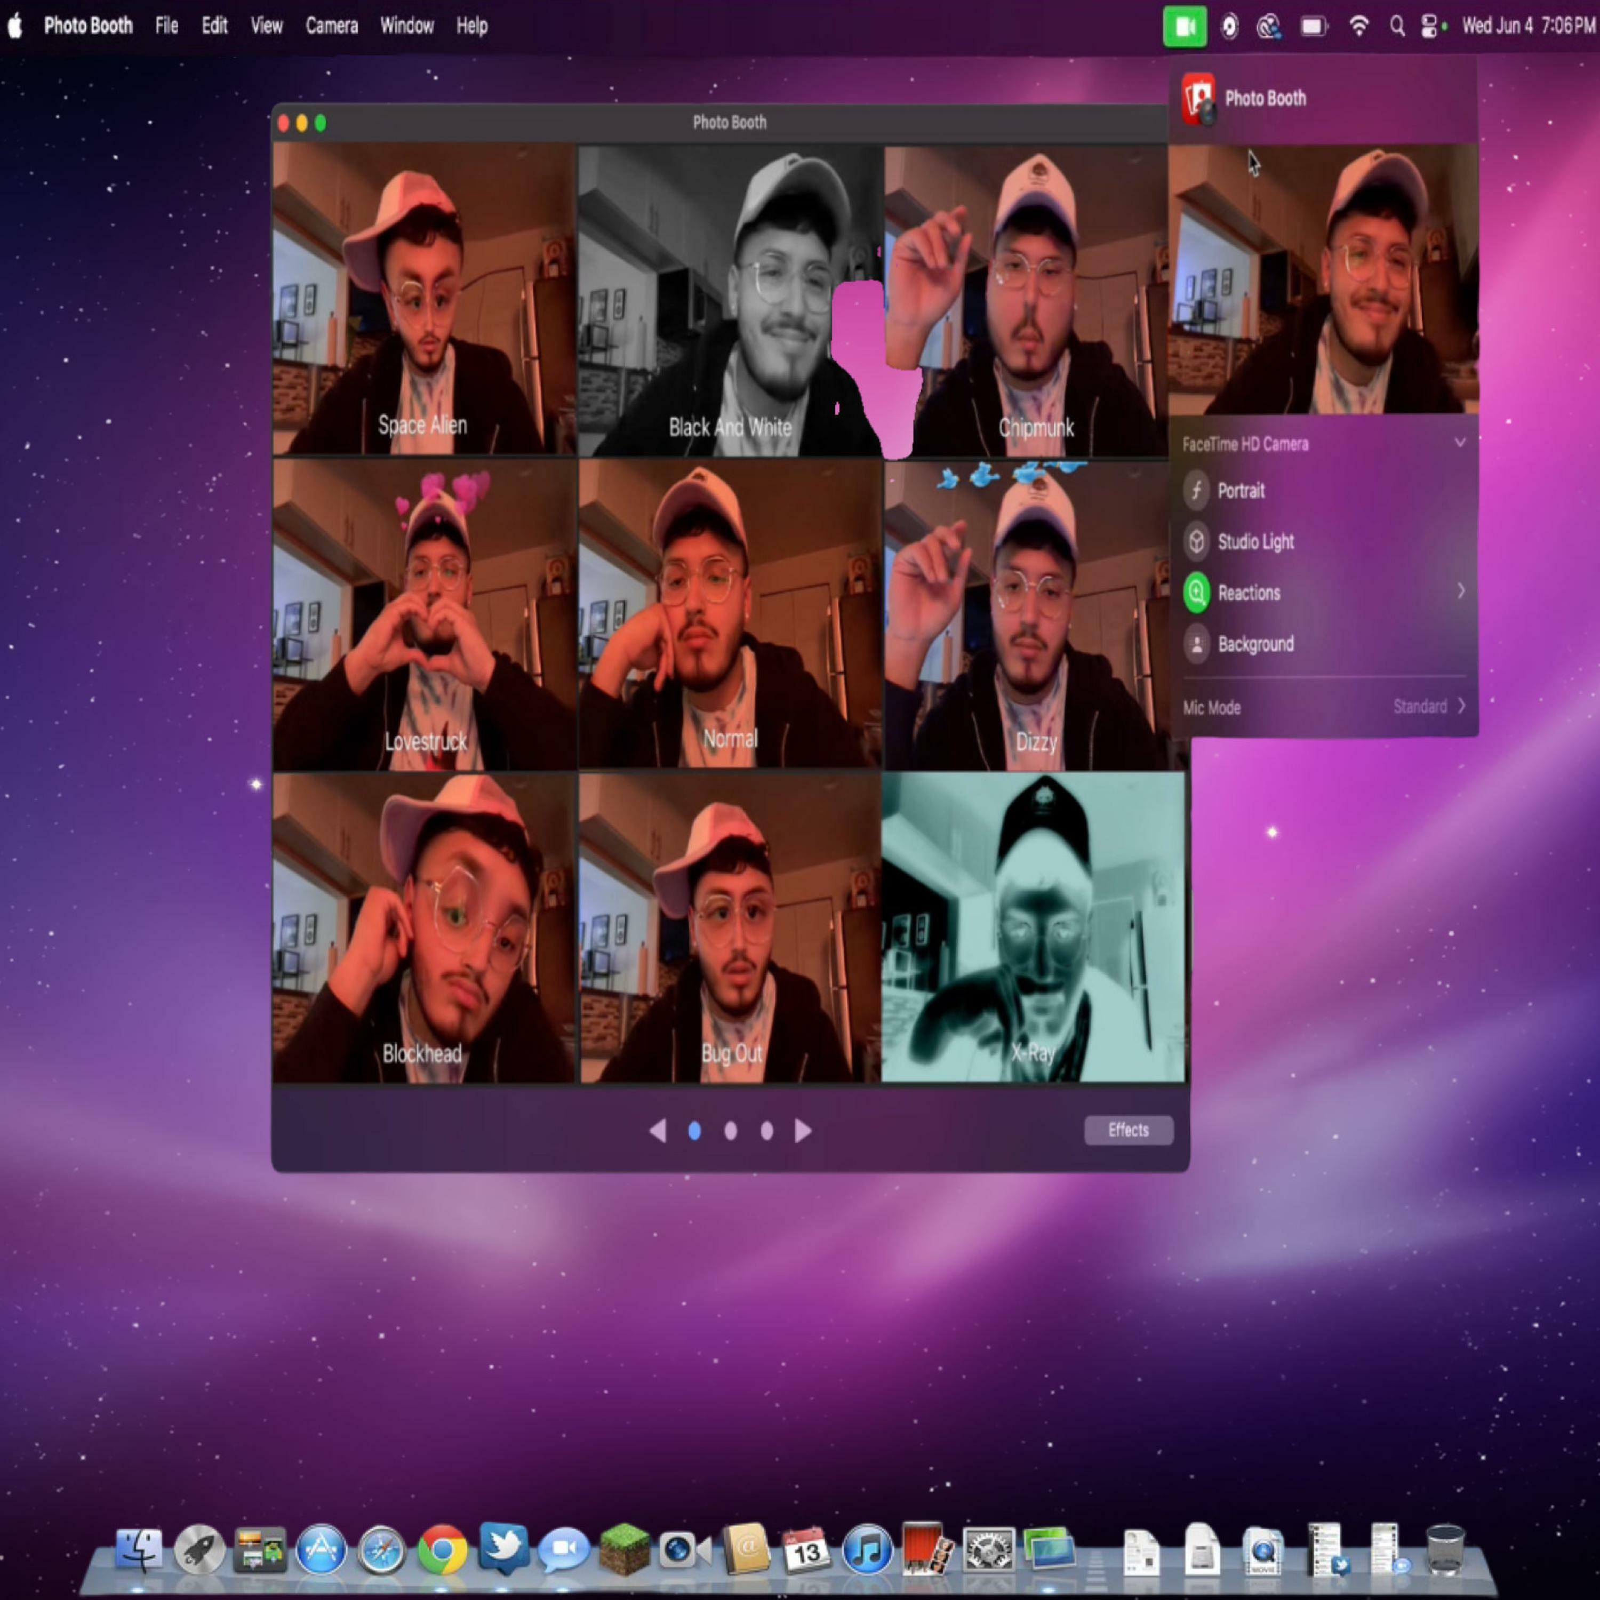Screen dimensions: 1600x1600
Task: Go to next effects page arrow
Action: (803, 1131)
